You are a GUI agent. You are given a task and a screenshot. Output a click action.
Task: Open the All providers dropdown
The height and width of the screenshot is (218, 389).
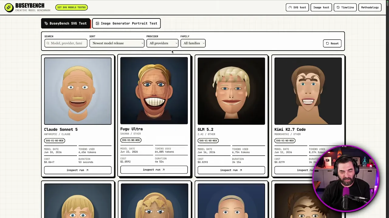162,43
